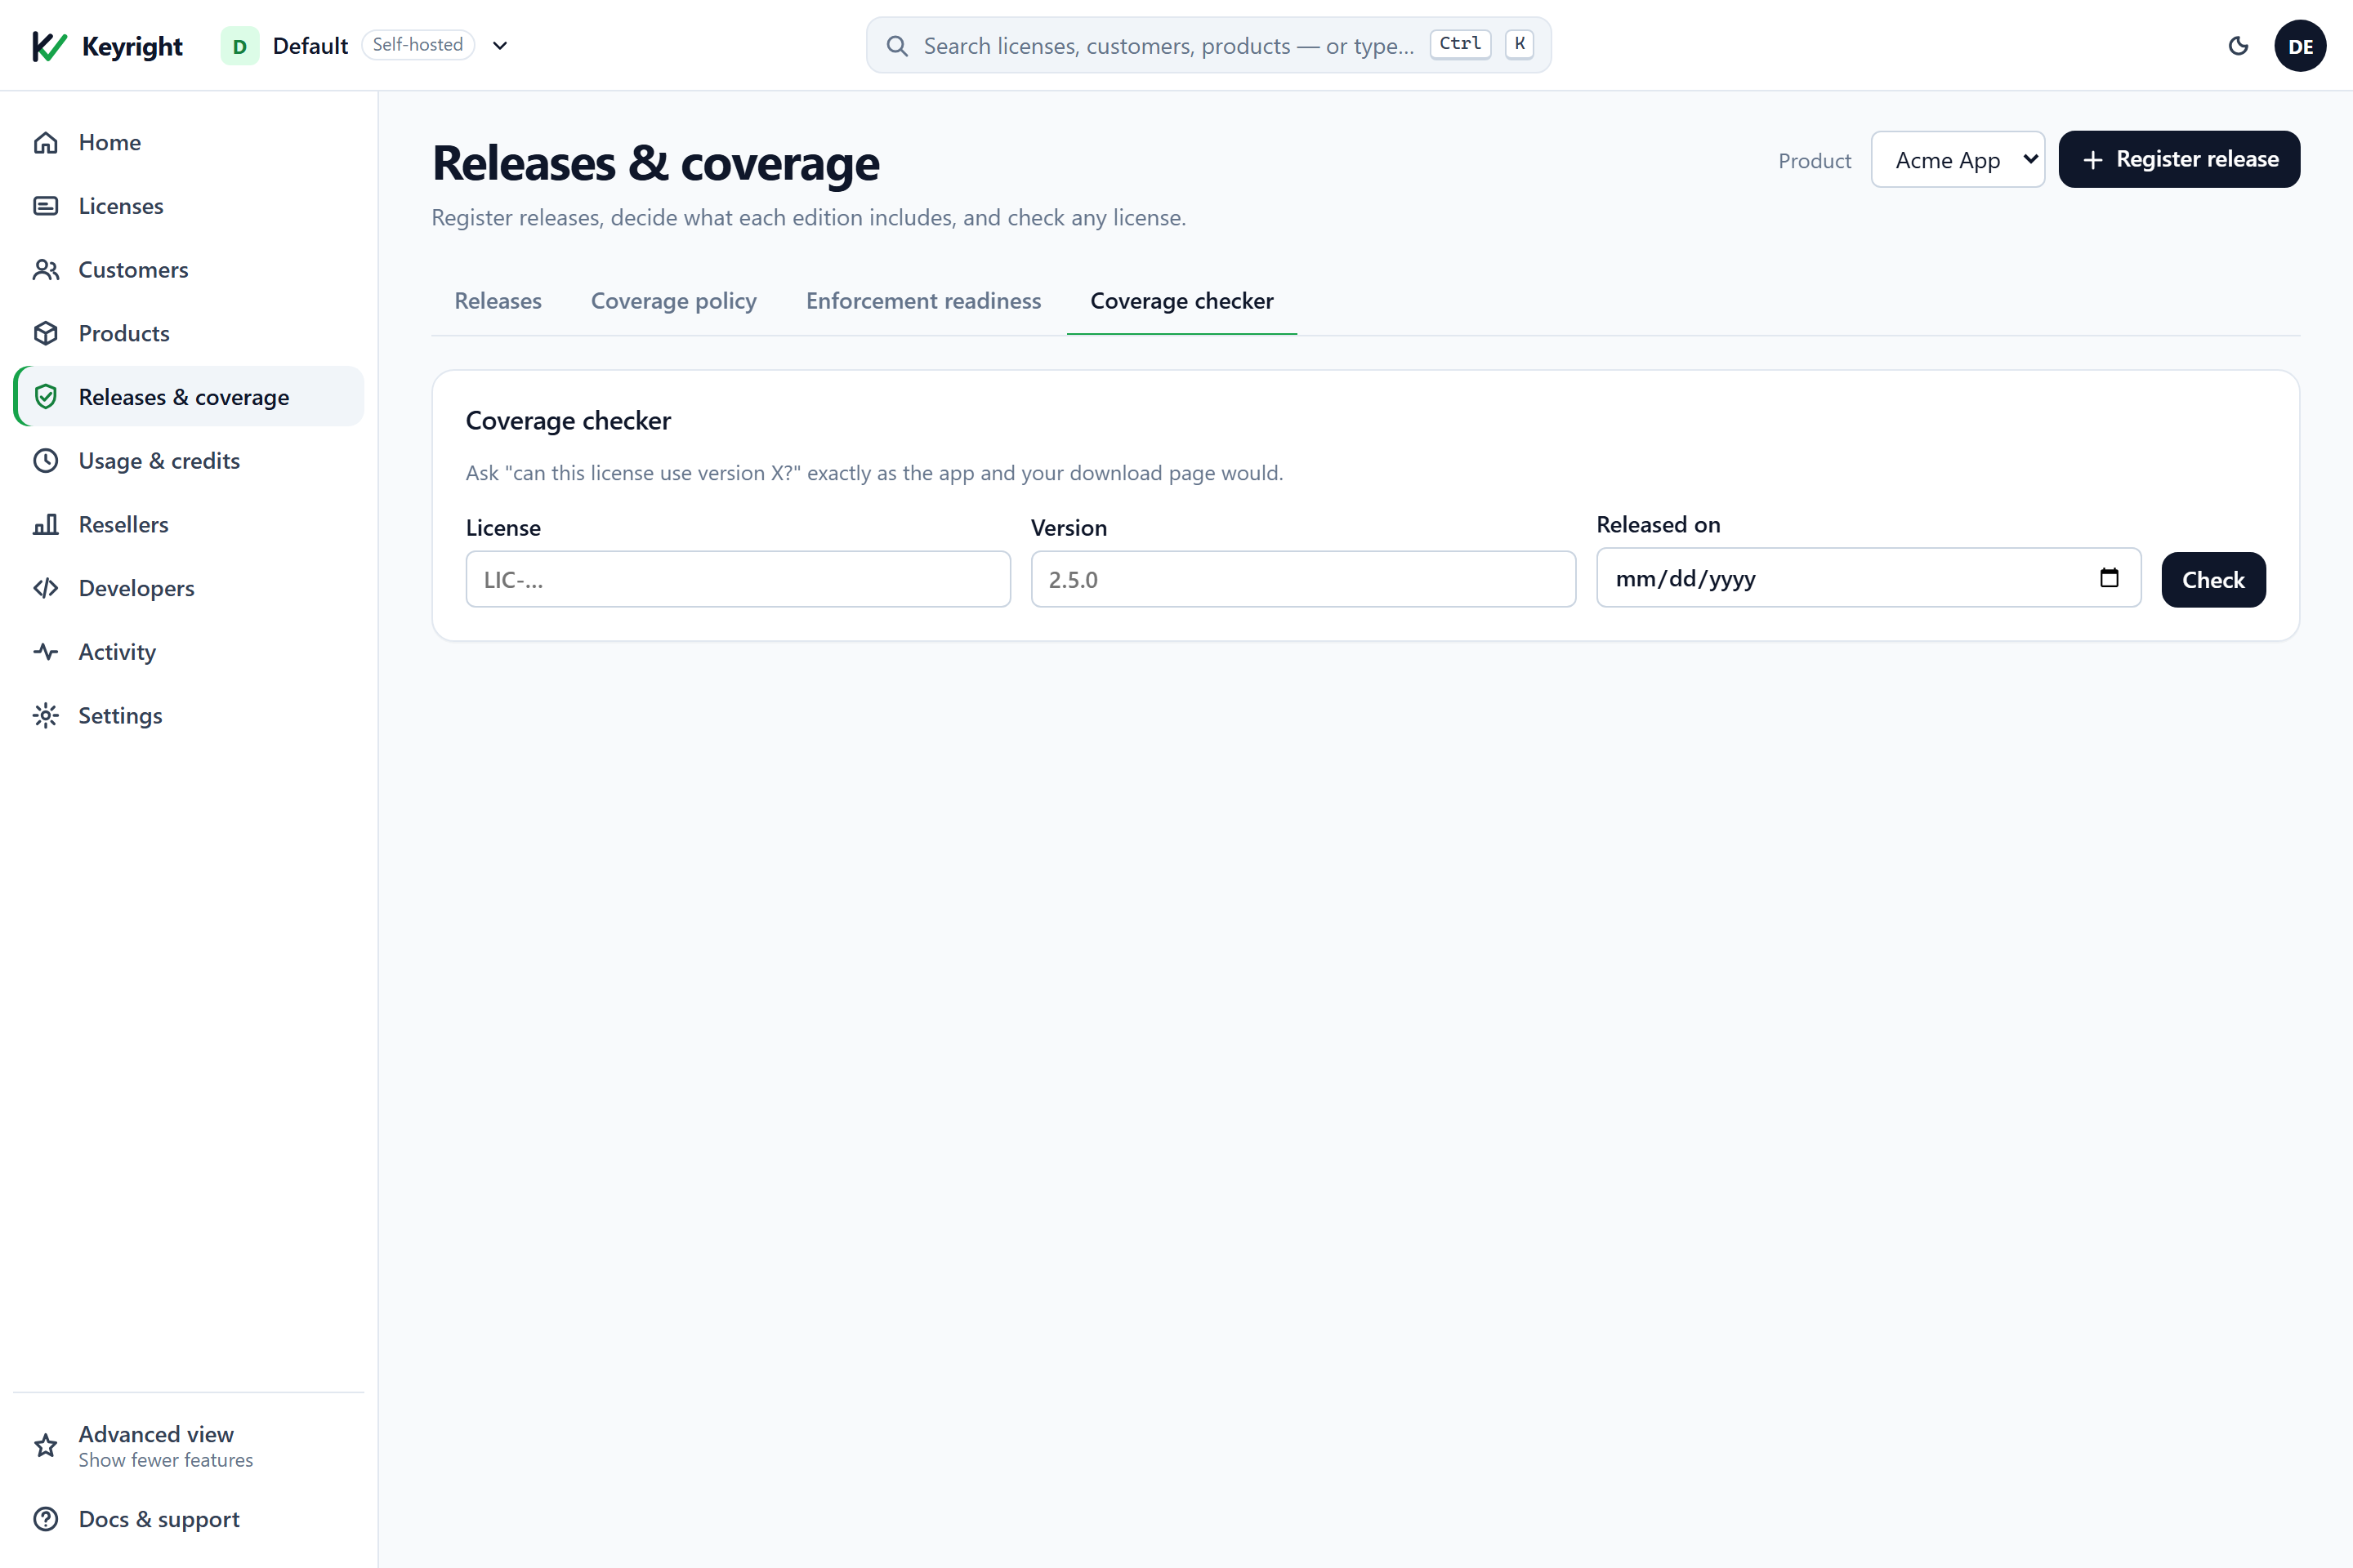The width and height of the screenshot is (2353, 1568).
Task: Click the Resellers bar chart icon
Action: tap(46, 524)
